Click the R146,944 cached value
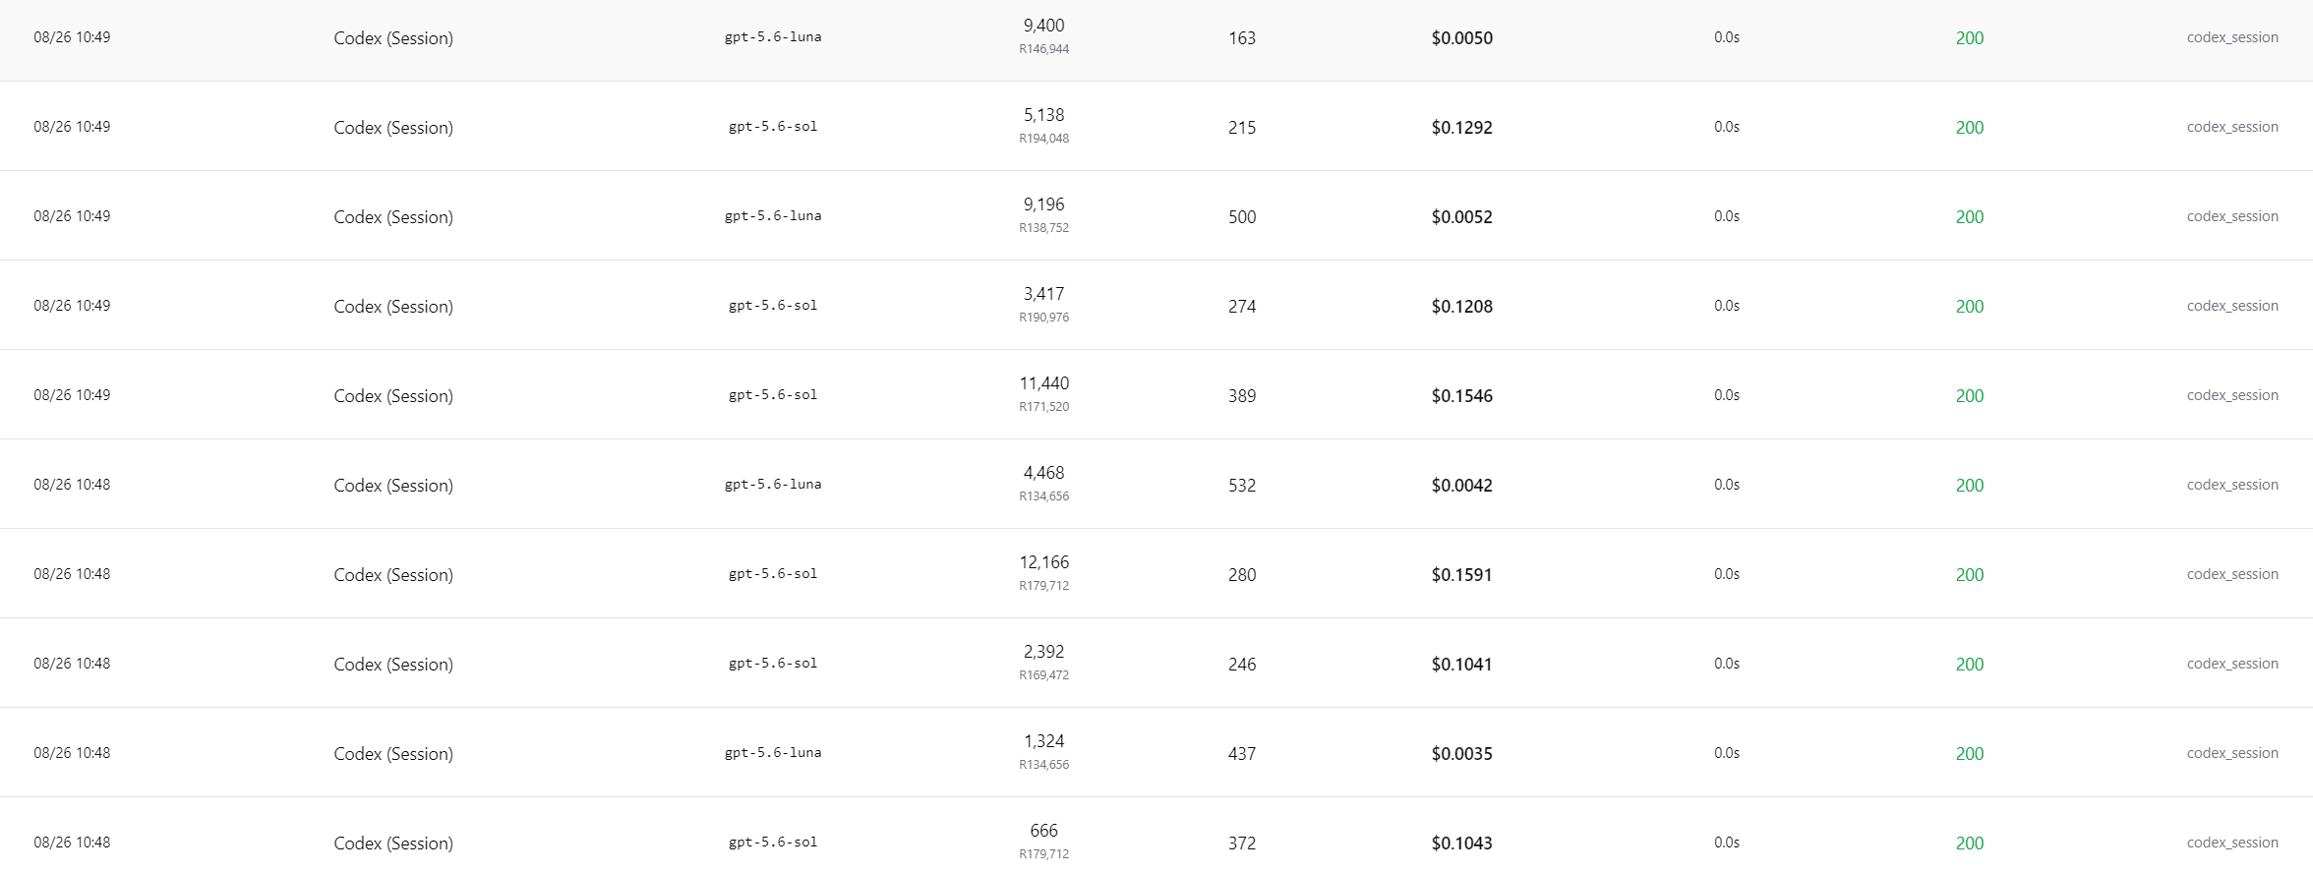 click(1043, 49)
